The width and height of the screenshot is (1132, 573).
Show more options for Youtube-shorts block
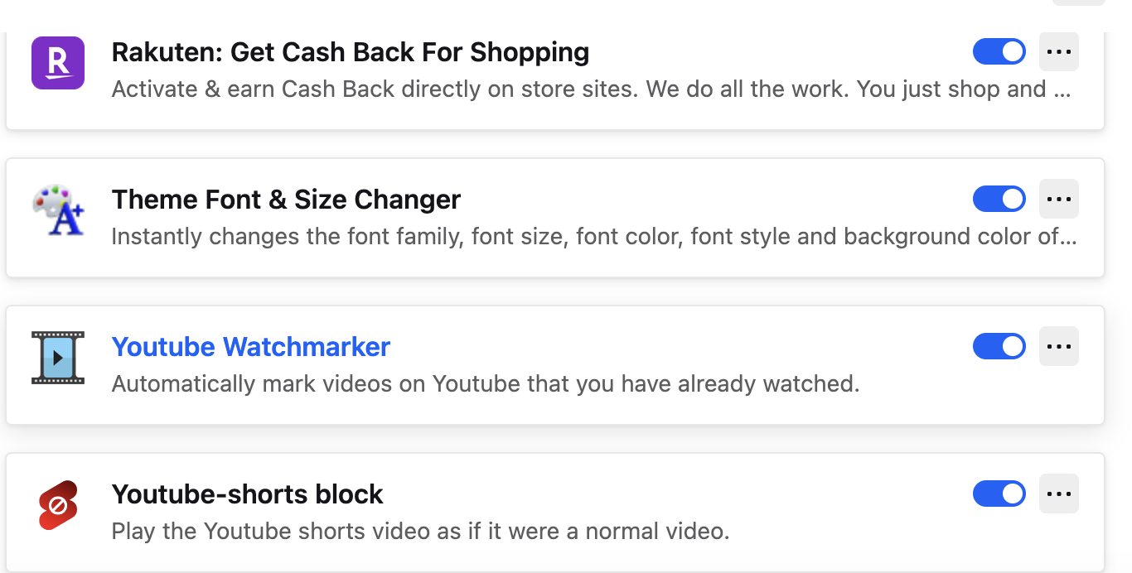[x=1058, y=494]
